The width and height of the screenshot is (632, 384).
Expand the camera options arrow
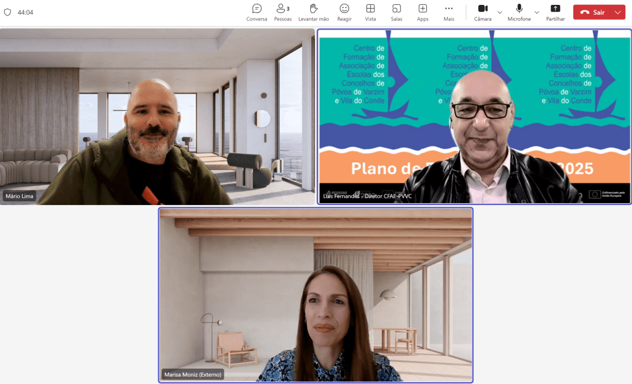pyautogui.click(x=500, y=12)
